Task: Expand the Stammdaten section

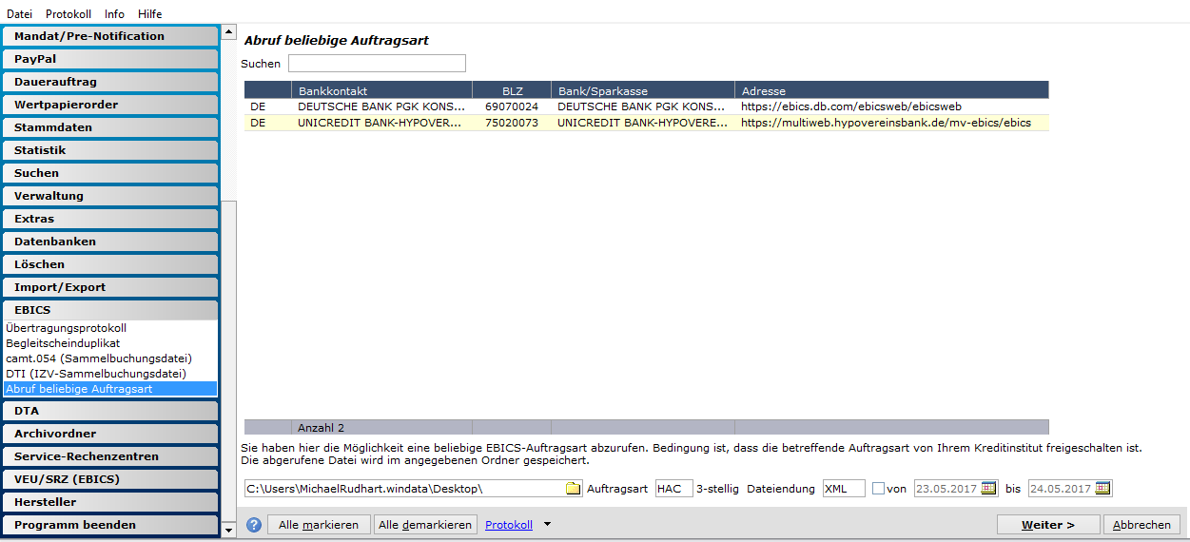Action: 109,127
